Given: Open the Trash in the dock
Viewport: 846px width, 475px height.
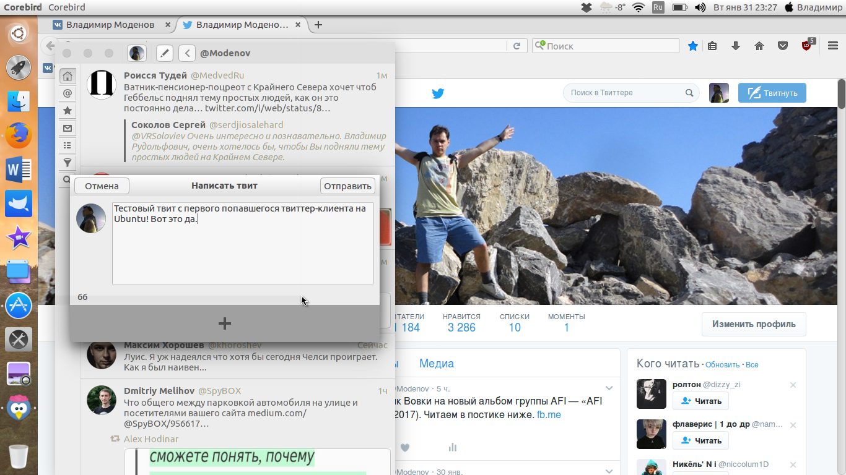Looking at the screenshot, I should pyautogui.click(x=18, y=457).
